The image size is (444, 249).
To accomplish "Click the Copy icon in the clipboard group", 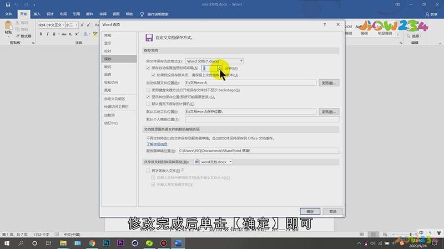I will (x=18, y=29).
